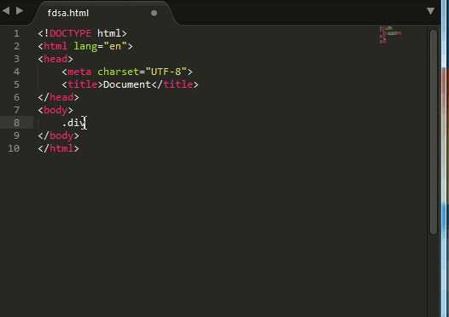Click line number 10 in gutter

(x=14, y=148)
